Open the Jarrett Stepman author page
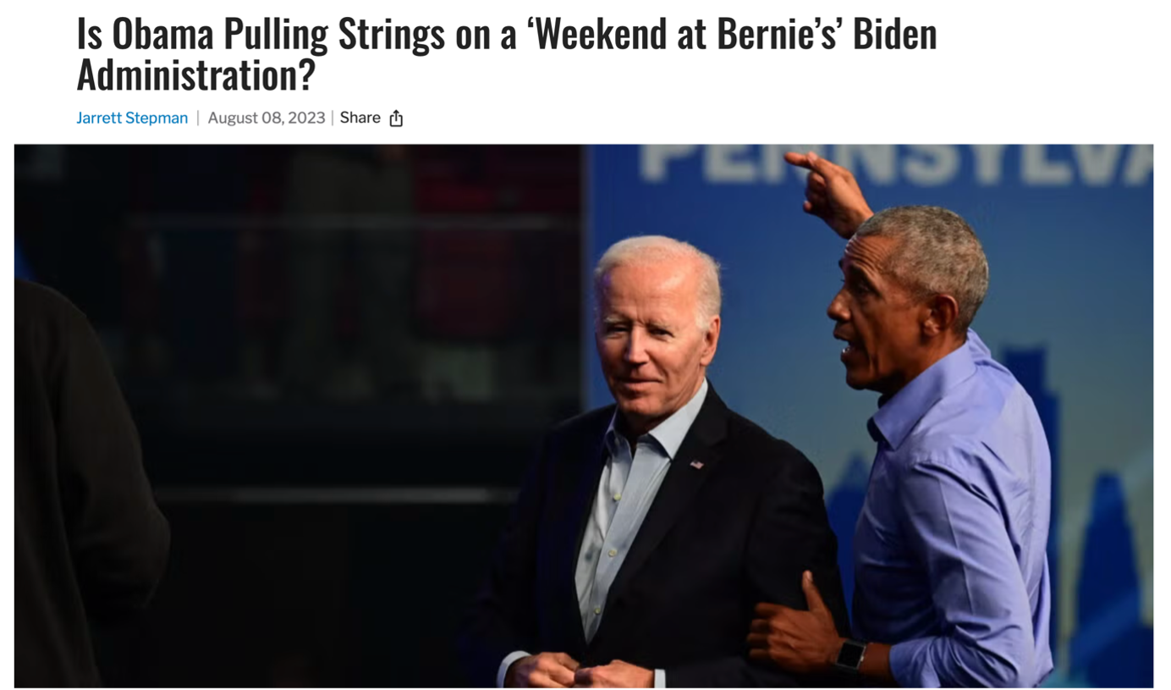 (132, 118)
